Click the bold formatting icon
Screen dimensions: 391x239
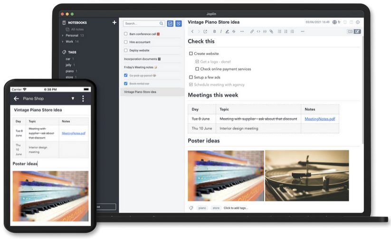(215, 32)
